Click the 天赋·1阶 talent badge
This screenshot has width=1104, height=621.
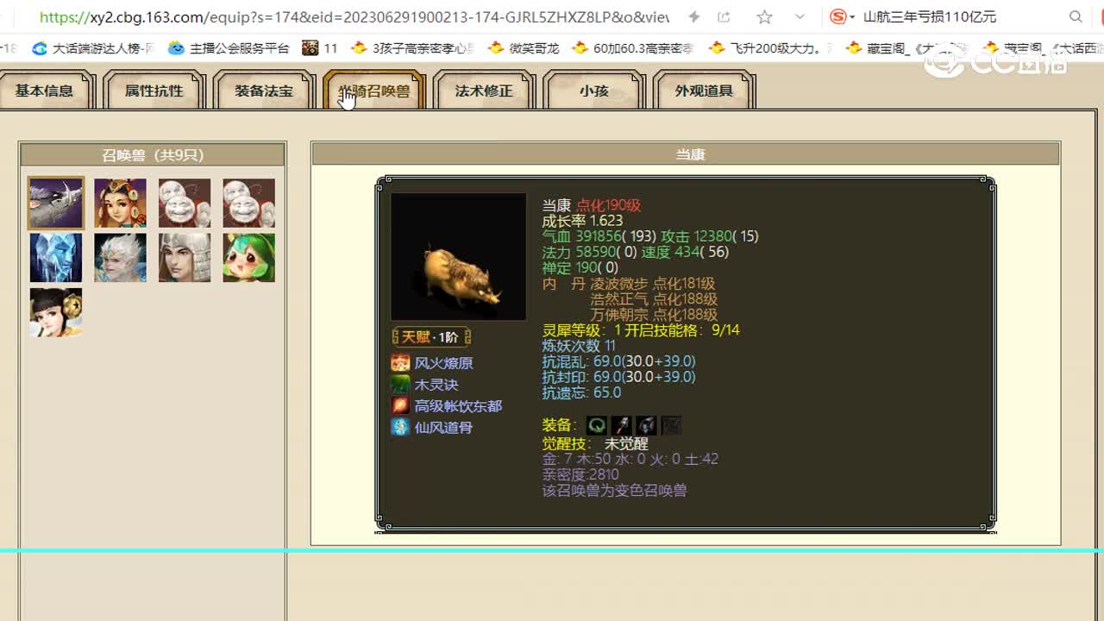(431, 337)
